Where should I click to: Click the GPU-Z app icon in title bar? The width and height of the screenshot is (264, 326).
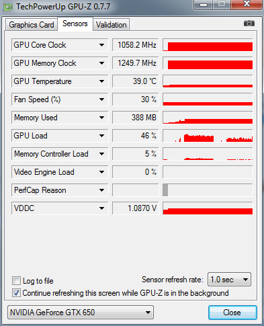click(x=8, y=7)
